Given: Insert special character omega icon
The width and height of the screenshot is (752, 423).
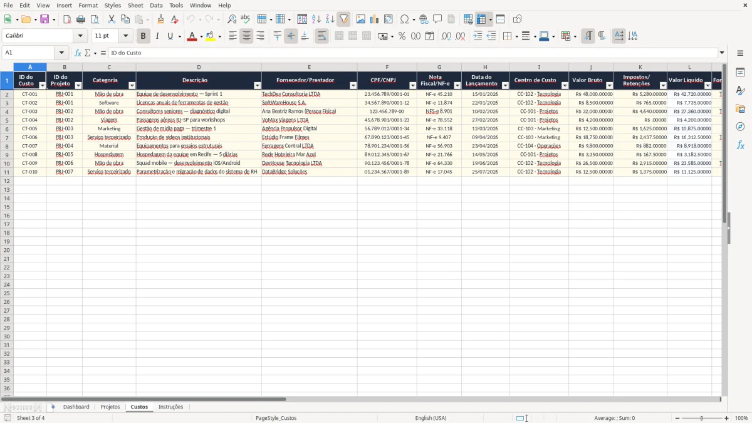Looking at the screenshot, I should (404, 19).
